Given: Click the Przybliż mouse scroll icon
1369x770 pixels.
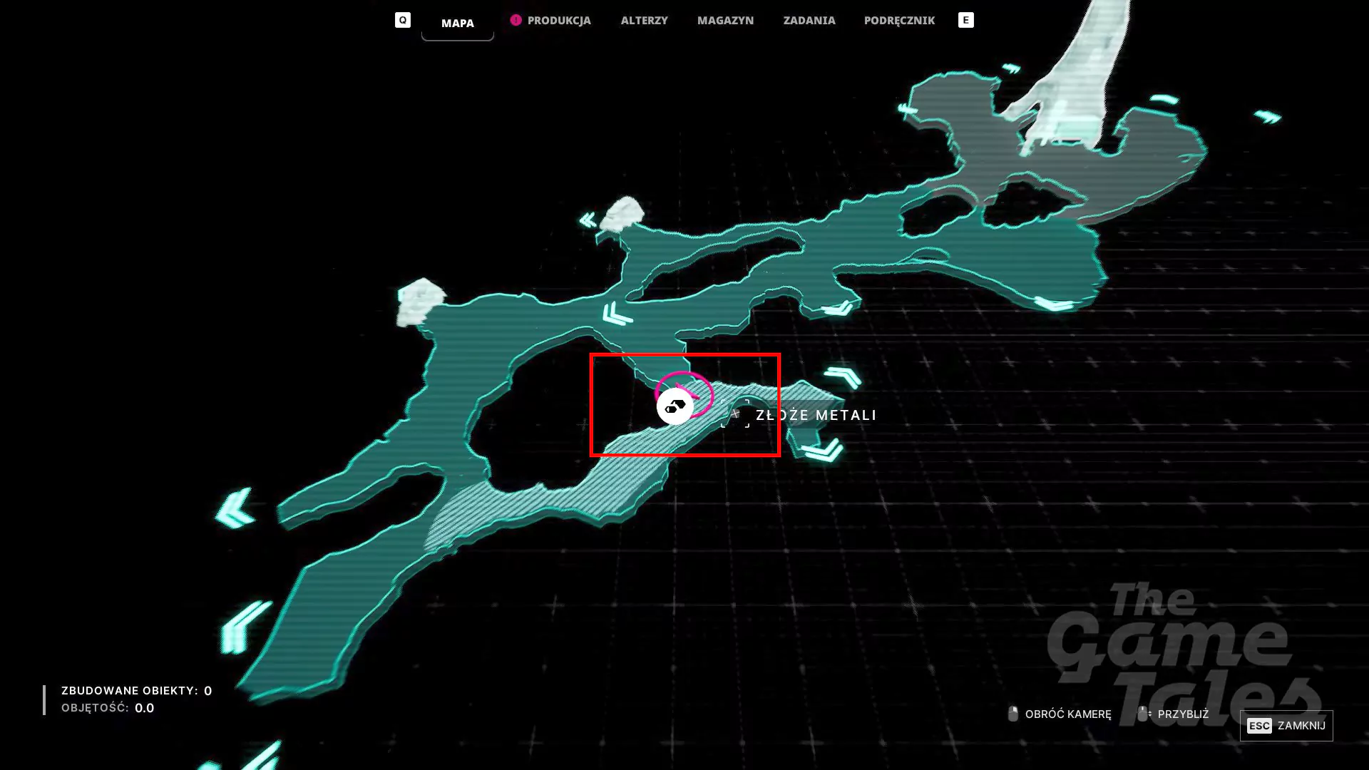Looking at the screenshot, I should pyautogui.click(x=1143, y=714).
